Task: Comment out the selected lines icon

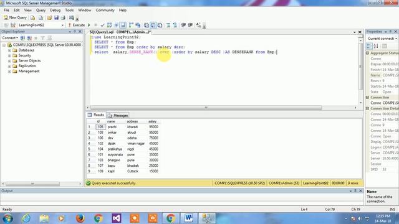Action: tap(168, 25)
